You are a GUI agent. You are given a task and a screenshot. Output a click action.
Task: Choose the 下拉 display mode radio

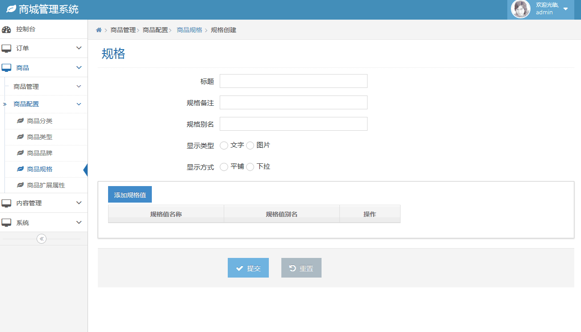(x=250, y=167)
